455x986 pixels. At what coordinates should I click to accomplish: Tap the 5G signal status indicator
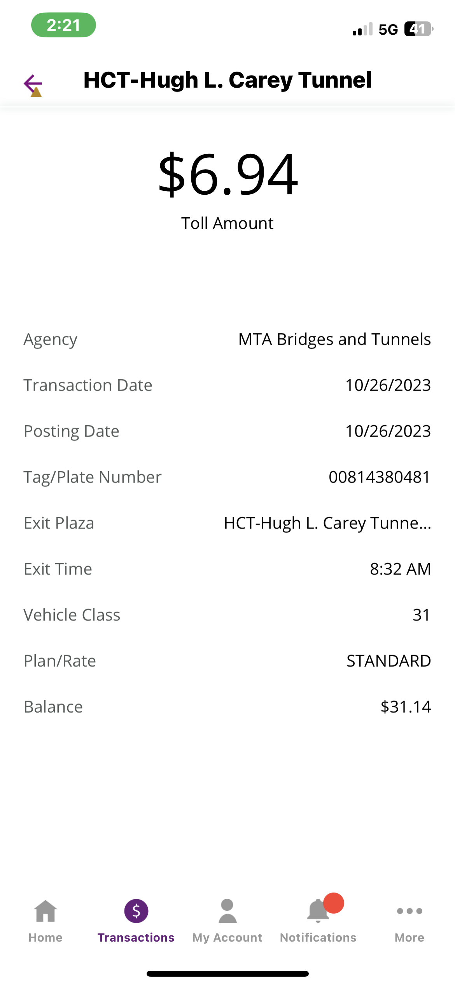[388, 30]
